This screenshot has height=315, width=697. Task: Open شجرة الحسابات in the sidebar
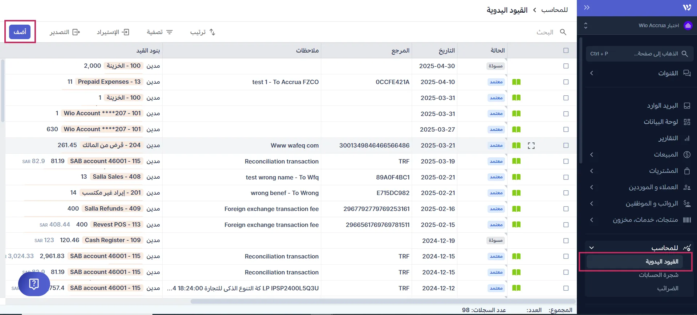(659, 275)
